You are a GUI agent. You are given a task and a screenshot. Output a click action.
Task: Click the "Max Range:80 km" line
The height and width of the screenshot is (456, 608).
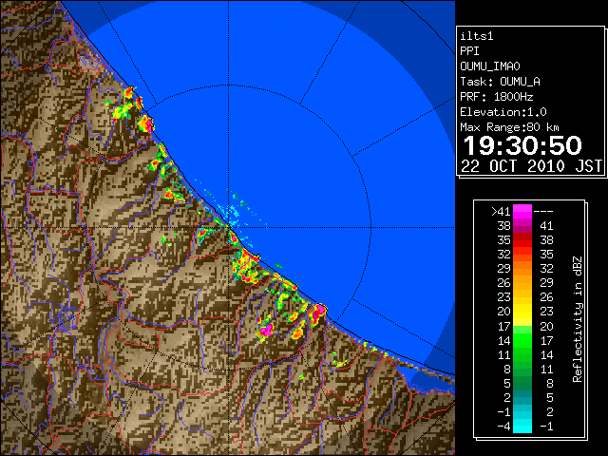pyautogui.click(x=509, y=127)
